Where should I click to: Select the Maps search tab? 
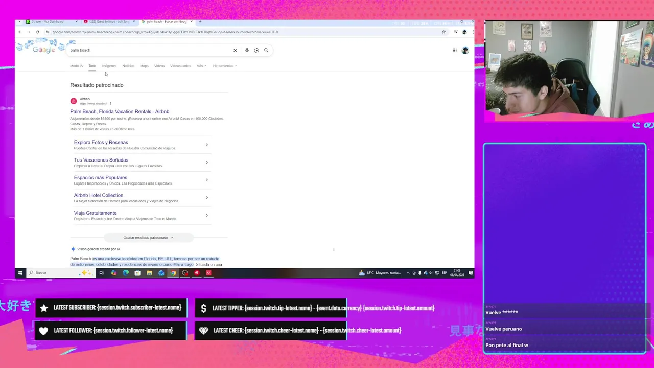point(144,66)
